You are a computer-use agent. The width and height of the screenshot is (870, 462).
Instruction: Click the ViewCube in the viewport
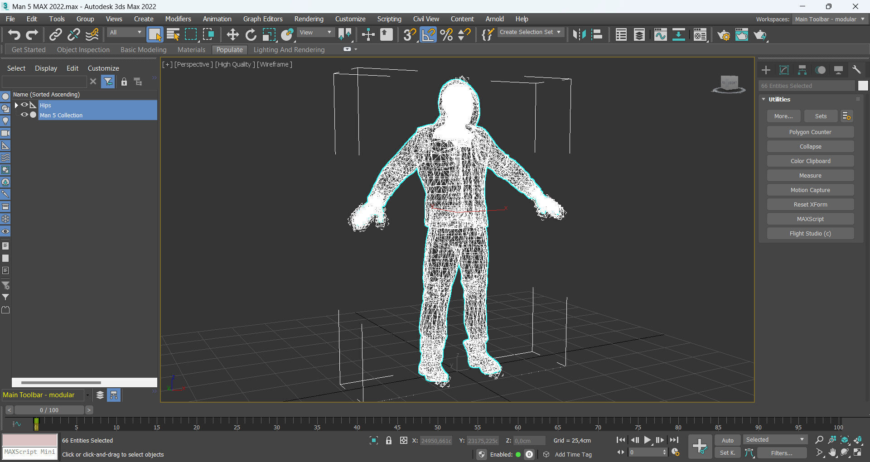click(729, 84)
